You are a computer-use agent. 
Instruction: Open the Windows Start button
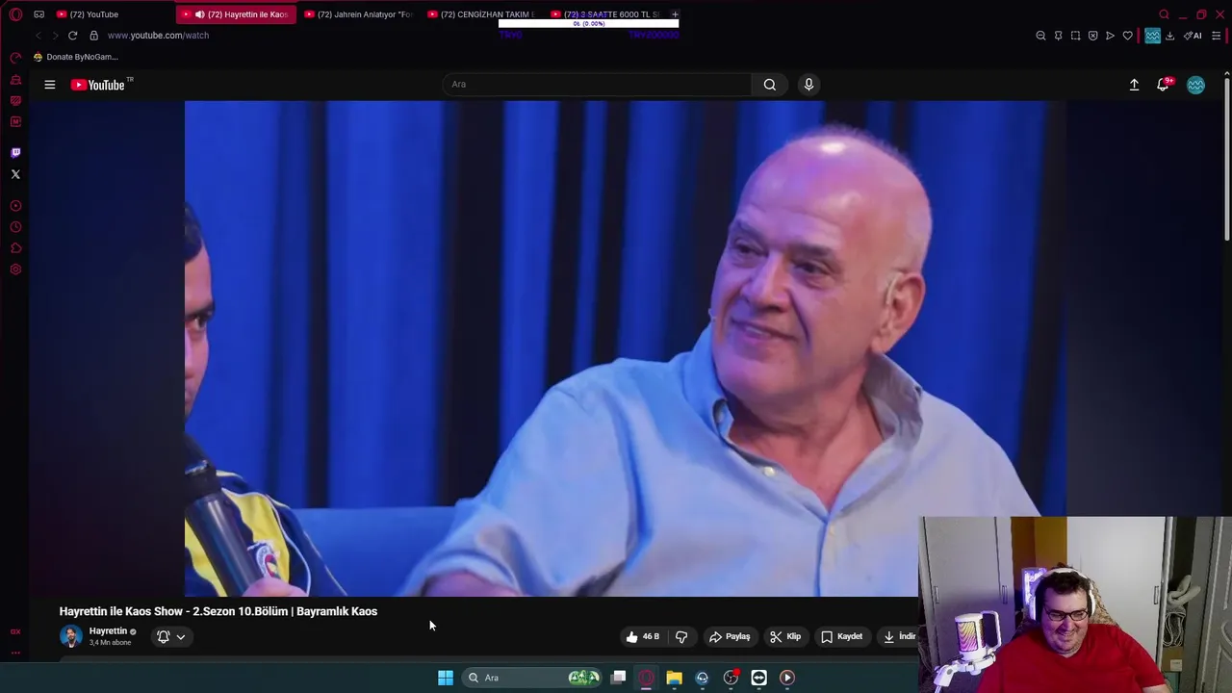pyautogui.click(x=446, y=678)
